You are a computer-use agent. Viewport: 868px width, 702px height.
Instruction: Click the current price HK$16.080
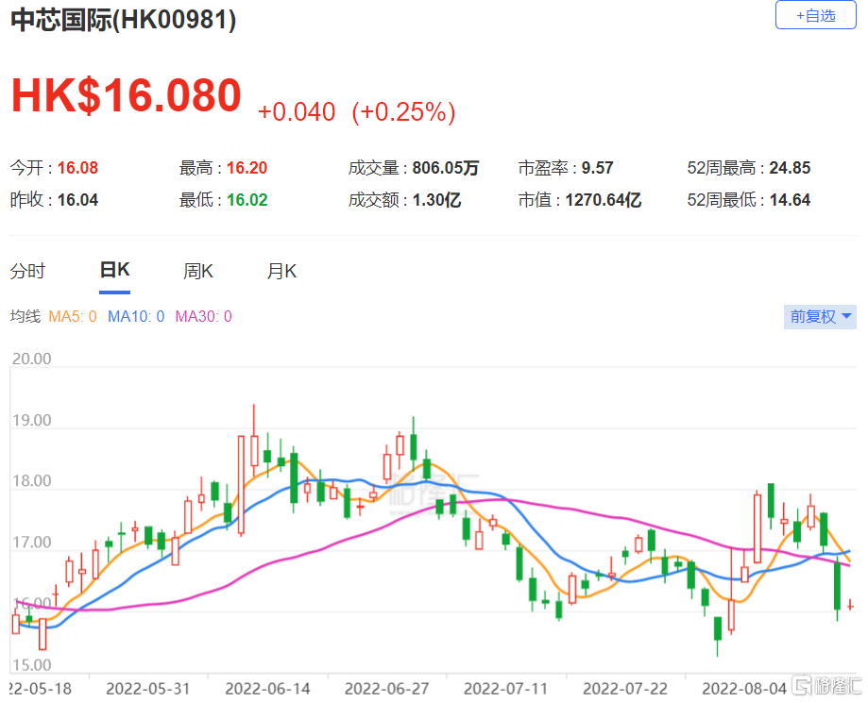[x=127, y=95]
